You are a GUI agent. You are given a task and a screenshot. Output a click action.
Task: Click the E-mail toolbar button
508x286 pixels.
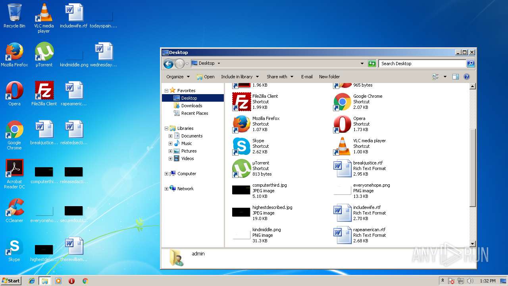(x=307, y=77)
